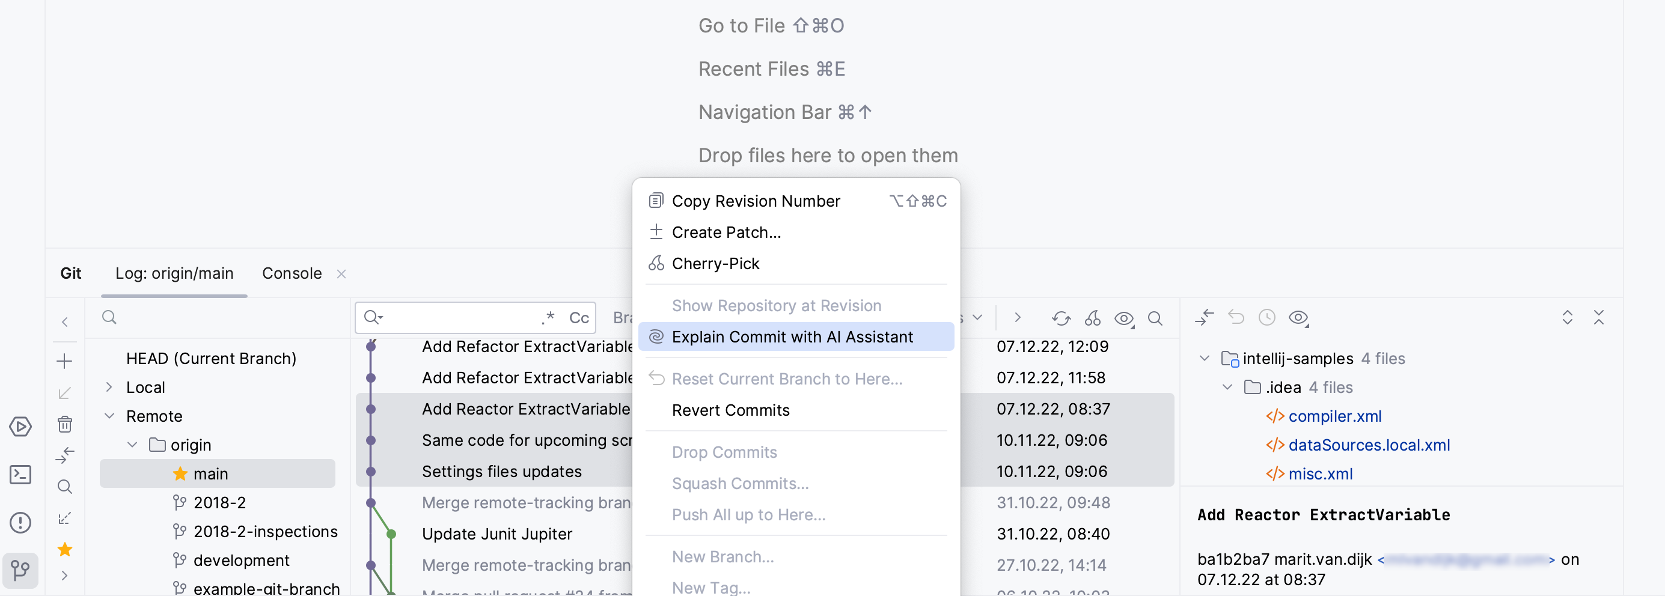Choose Explain Commit with AI Assistant
The image size is (1665, 596).
point(792,336)
